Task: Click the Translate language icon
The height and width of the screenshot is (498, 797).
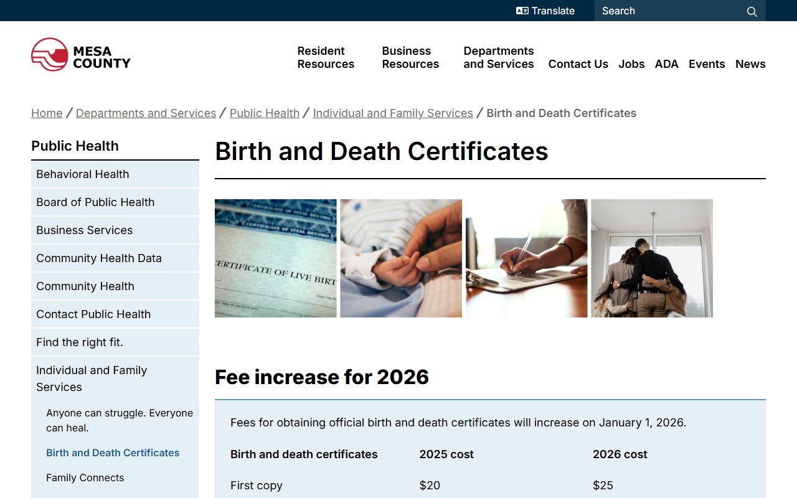Action: point(522,11)
